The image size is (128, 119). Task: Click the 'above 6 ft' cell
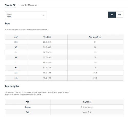[87, 112]
